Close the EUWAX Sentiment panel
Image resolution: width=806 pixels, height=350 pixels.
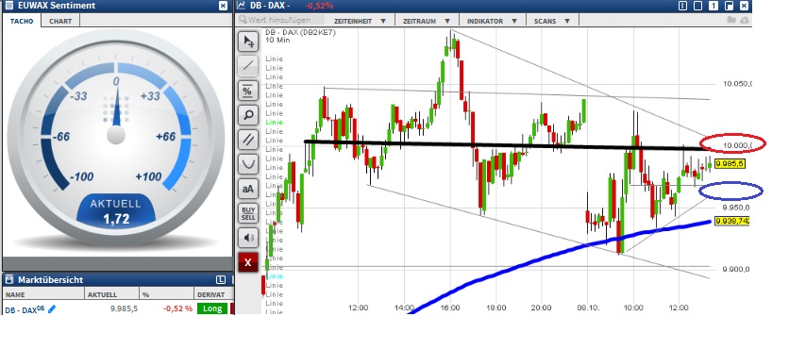(x=223, y=6)
